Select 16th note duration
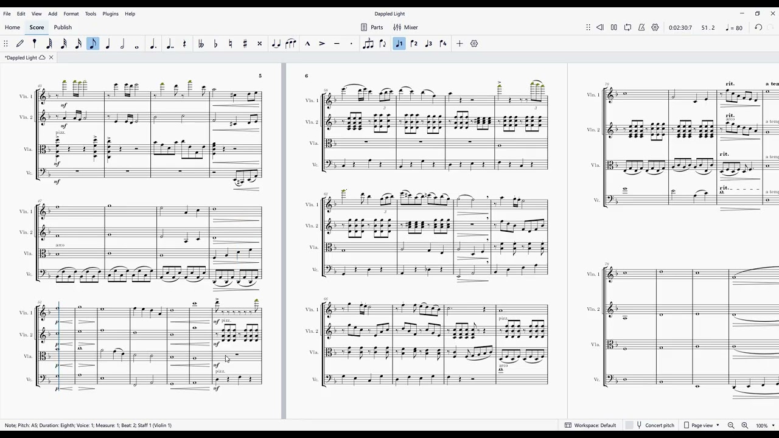The image size is (779, 438). [79, 44]
